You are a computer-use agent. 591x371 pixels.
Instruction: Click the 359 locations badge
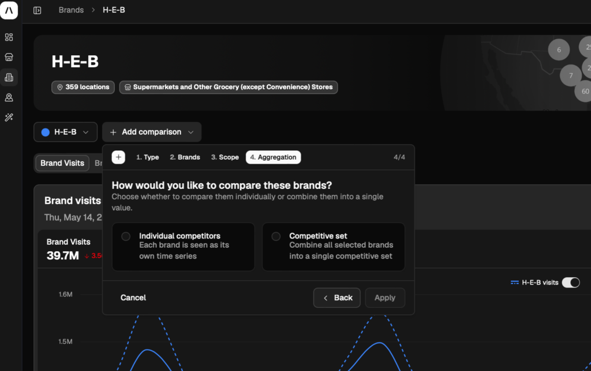tap(83, 88)
